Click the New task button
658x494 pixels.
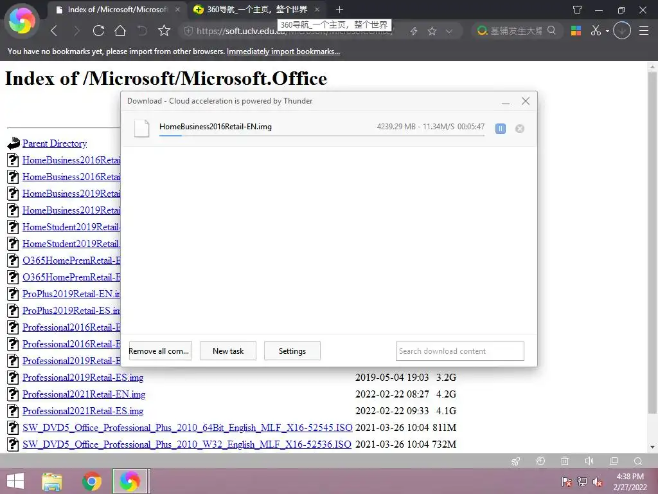(228, 351)
